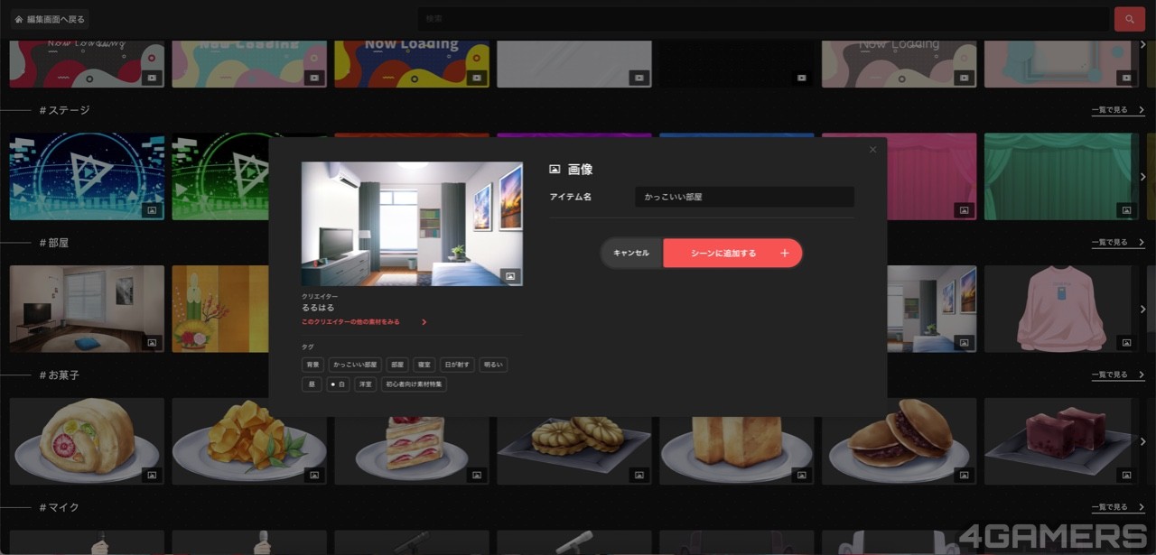Open the blue digital stage thumbnail
Screen dimensions: 1156x555
click(87, 177)
